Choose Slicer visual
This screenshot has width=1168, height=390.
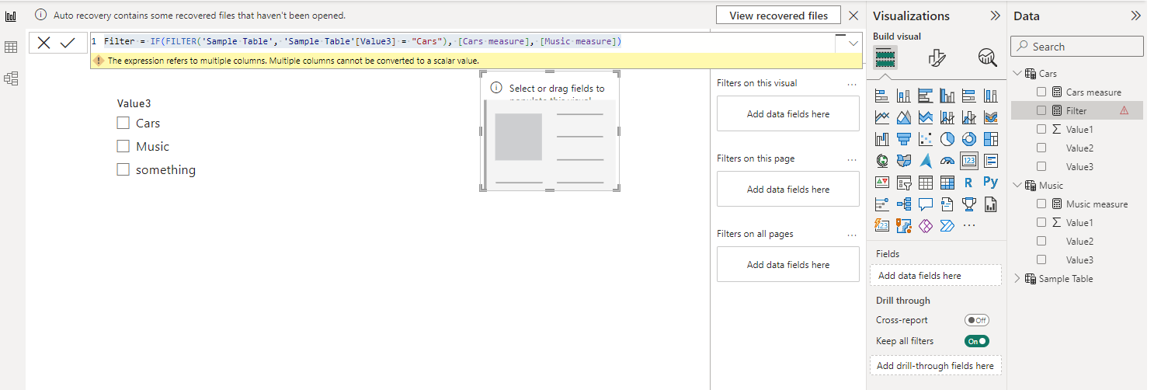tap(904, 183)
